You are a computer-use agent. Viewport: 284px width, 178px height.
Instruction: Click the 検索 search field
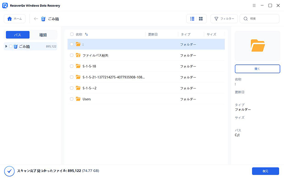(260, 19)
